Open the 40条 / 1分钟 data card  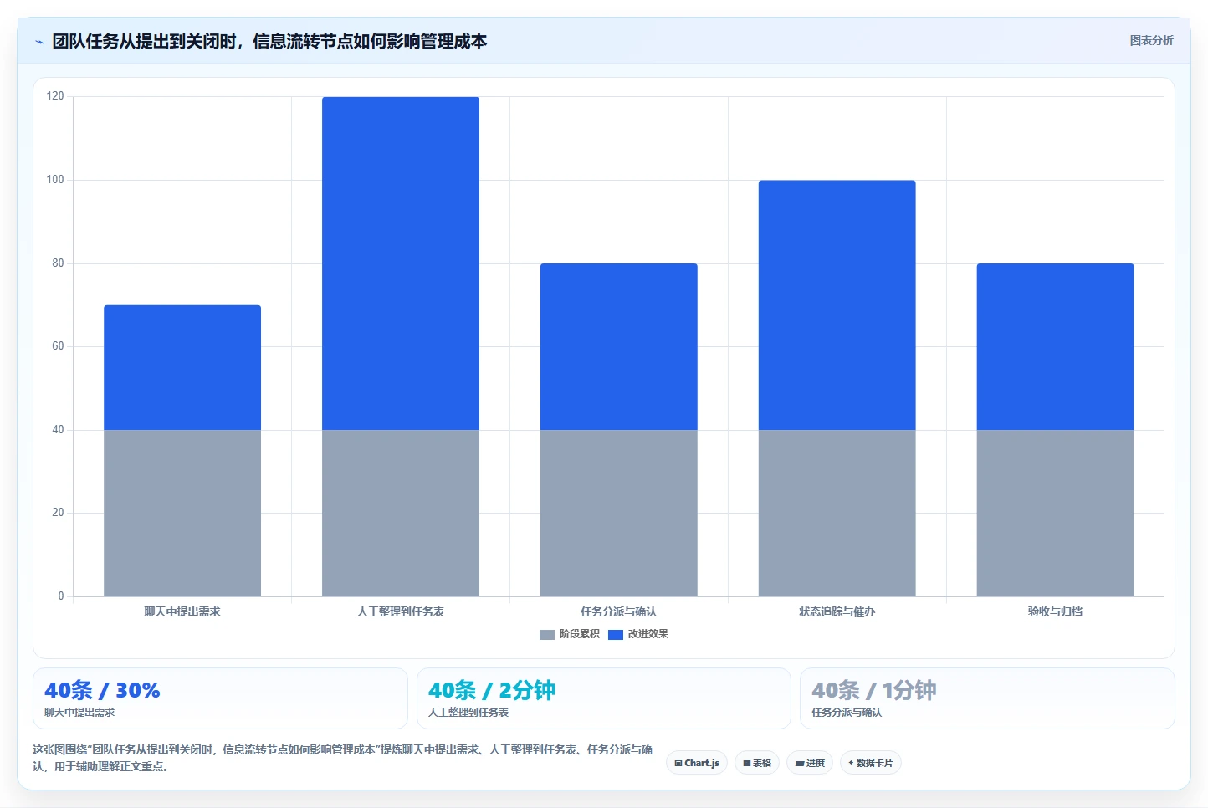click(x=987, y=698)
